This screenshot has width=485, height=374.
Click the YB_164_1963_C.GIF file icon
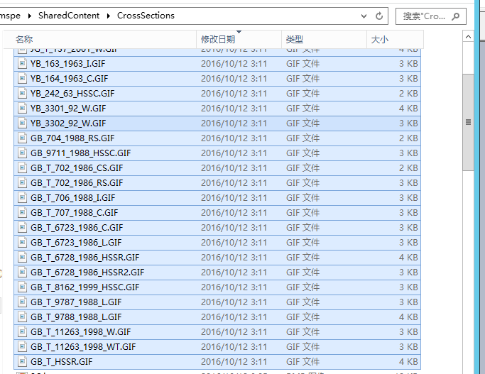pyautogui.click(x=22, y=79)
